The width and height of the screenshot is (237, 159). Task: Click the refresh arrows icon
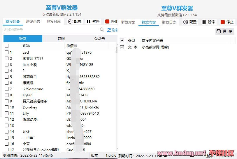109,30
